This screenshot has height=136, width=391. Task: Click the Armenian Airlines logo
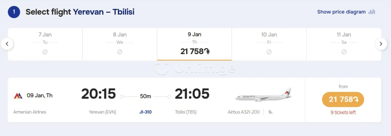tap(18, 96)
